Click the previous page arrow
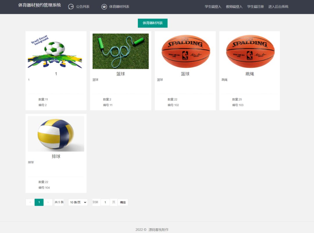The image size is (314, 233). click(x=30, y=202)
